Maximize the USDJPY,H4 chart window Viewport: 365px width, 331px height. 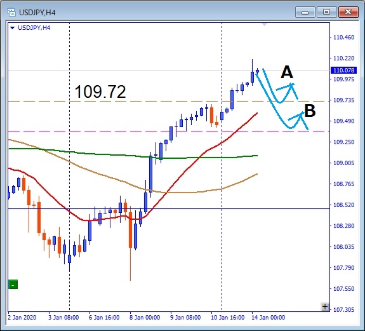[x=326, y=12]
